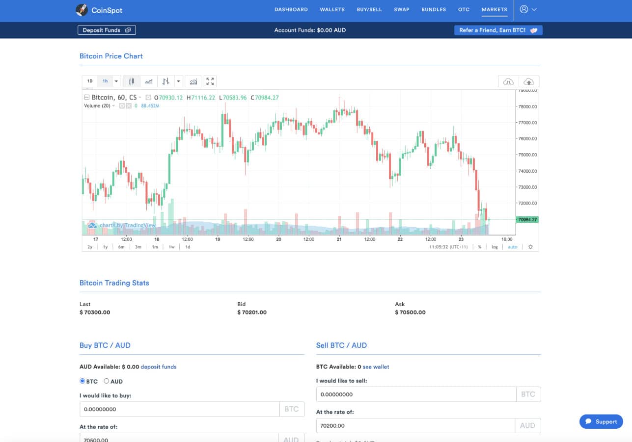Click the see wallet link

point(375,366)
